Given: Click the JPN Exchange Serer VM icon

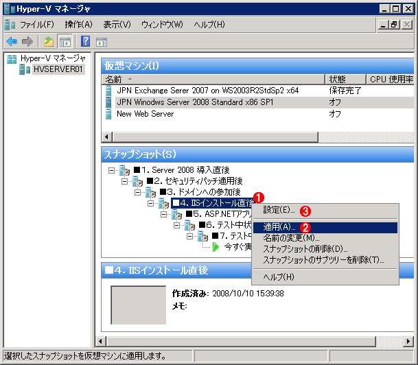Looking at the screenshot, I should coord(108,91).
